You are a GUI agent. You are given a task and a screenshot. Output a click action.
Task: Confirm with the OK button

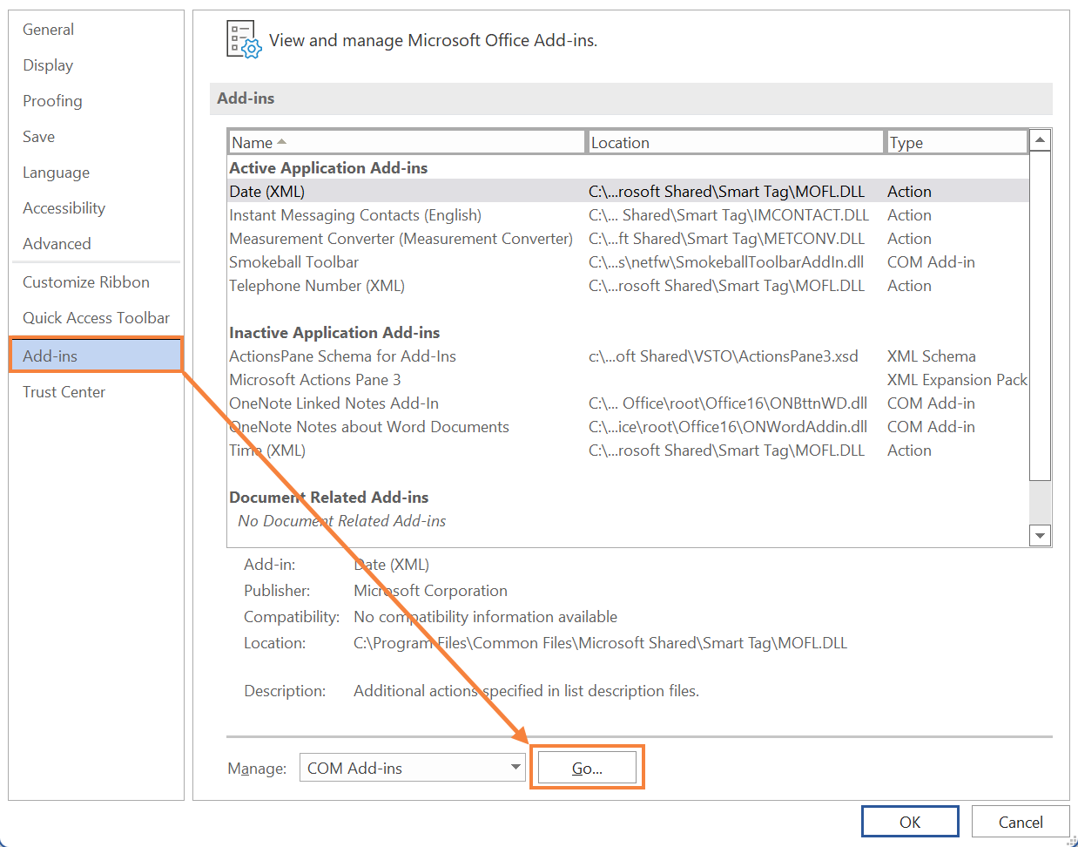[x=910, y=822]
